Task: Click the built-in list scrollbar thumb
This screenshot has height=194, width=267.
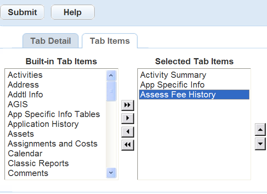Action: [111, 91]
